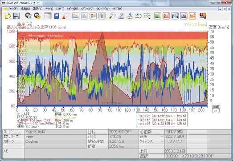Click the magnifying glass zoom icon
The width and height of the screenshot is (233, 161).
pos(112,16)
